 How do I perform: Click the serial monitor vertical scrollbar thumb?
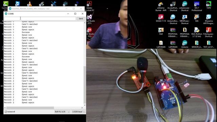(x=85, y=85)
